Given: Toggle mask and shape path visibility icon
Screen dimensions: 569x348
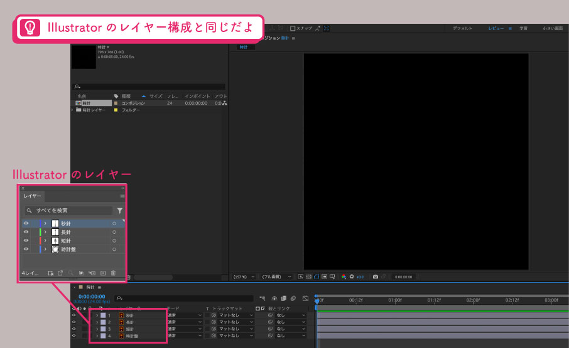Looking at the screenshot, I should click(x=317, y=277).
